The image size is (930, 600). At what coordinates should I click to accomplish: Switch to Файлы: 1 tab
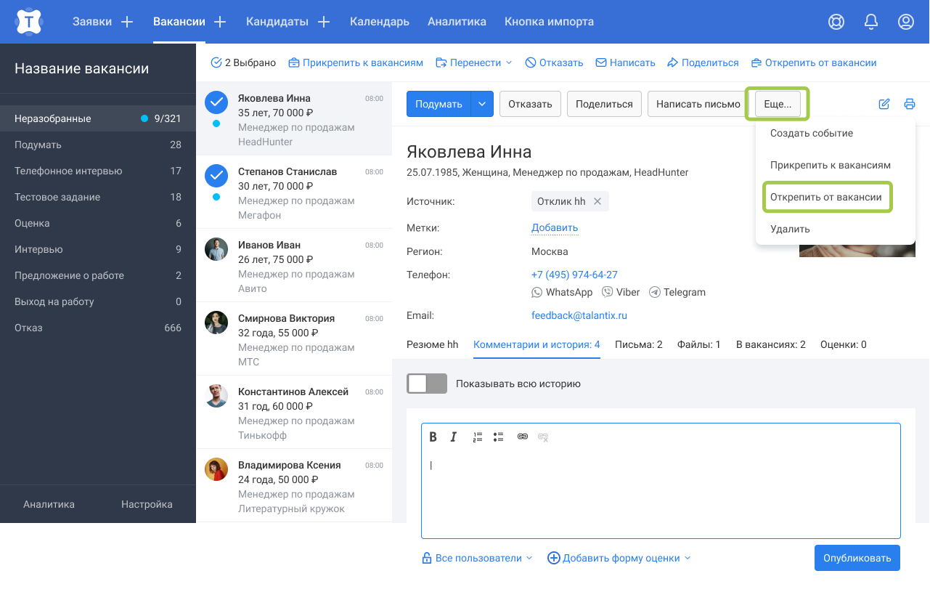(699, 344)
